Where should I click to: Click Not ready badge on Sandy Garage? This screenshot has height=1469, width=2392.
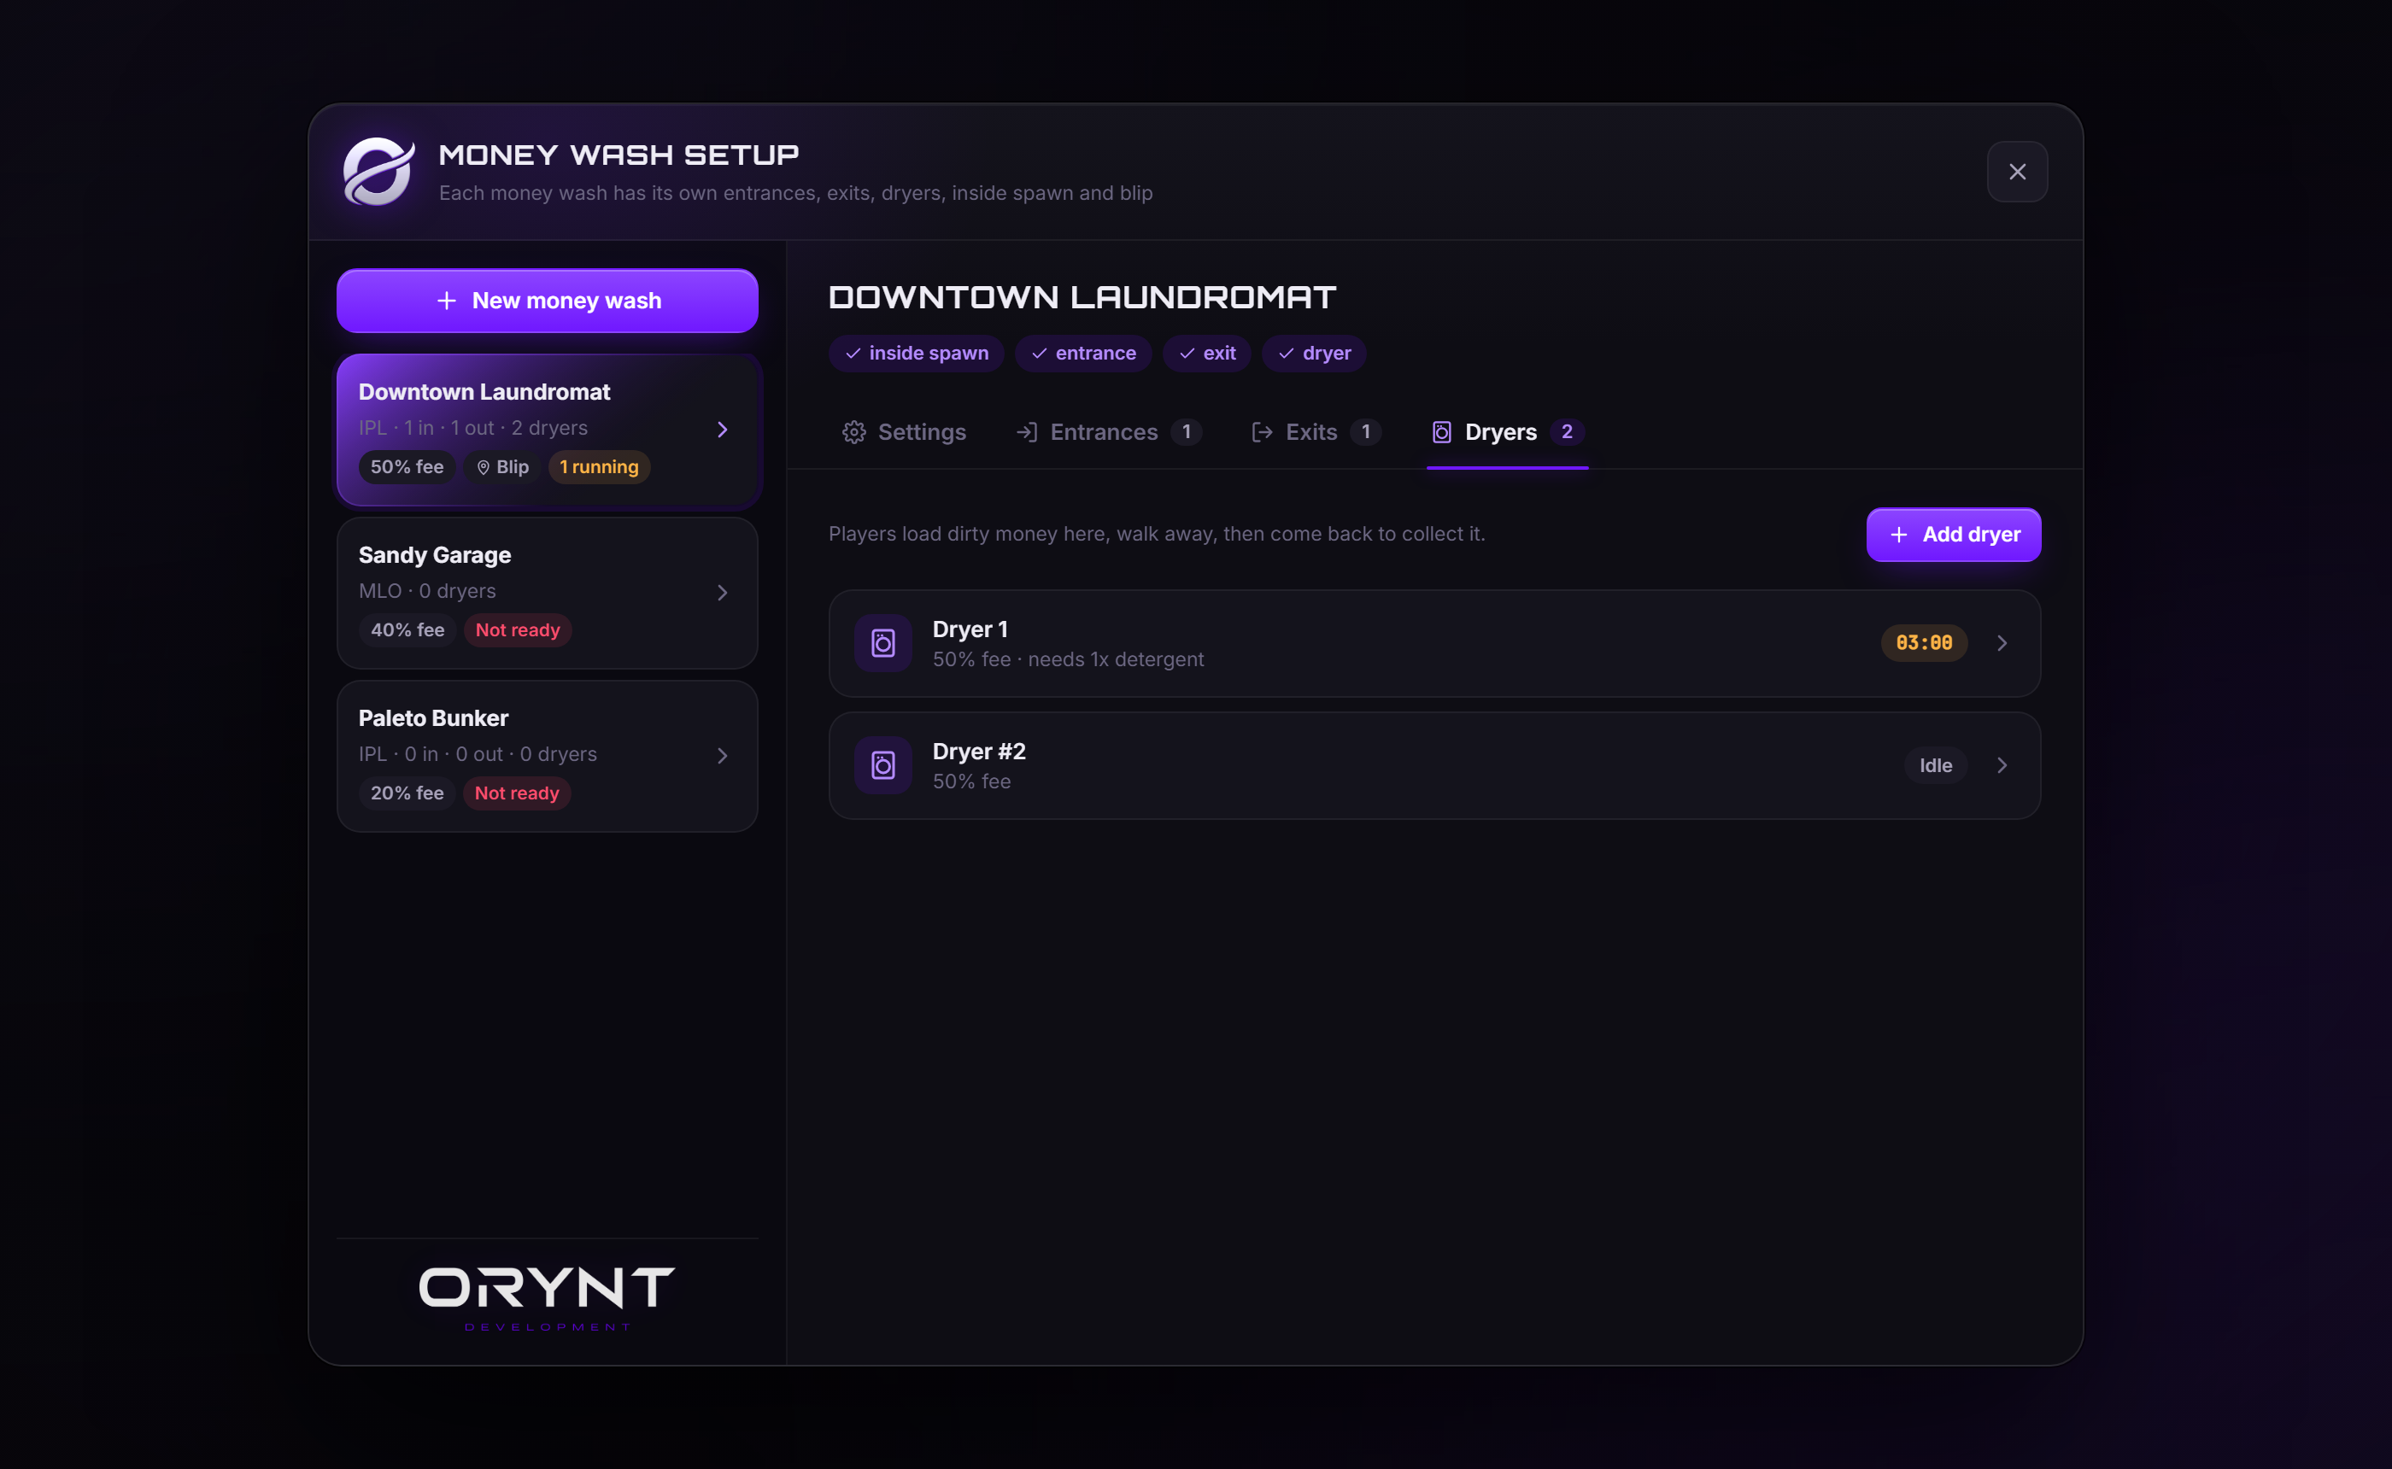(518, 630)
